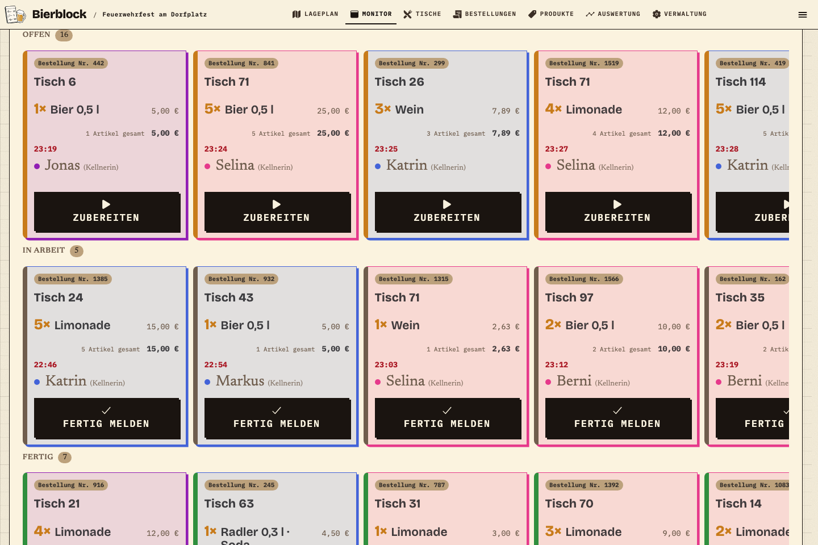Report order Nr. 1315 as finished
Viewport: 818px width, 545px height.
point(448,418)
